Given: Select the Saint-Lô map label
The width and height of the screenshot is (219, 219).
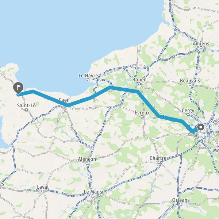Looking at the screenshot, I should tap(26, 105).
